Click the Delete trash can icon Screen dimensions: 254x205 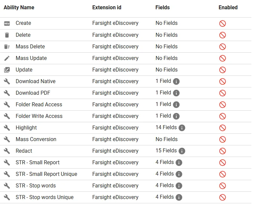[x=7, y=35]
